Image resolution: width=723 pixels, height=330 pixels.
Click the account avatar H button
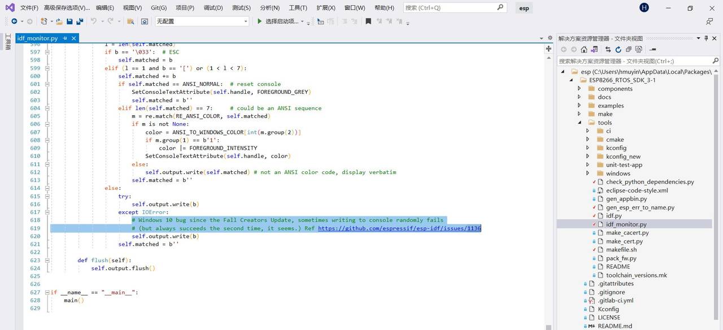tap(644, 8)
